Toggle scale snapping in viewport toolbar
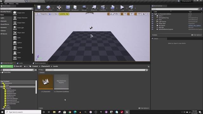203x114 pixels. (135, 14)
